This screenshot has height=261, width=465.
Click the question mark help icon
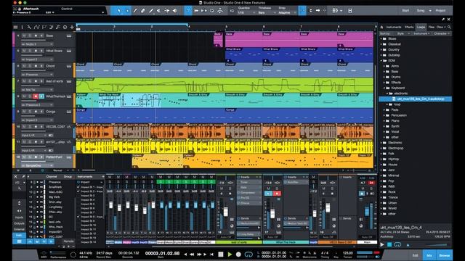(188, 11)
